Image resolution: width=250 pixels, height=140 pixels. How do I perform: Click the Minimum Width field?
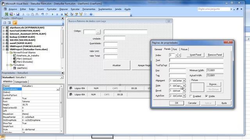click(215, 70)
